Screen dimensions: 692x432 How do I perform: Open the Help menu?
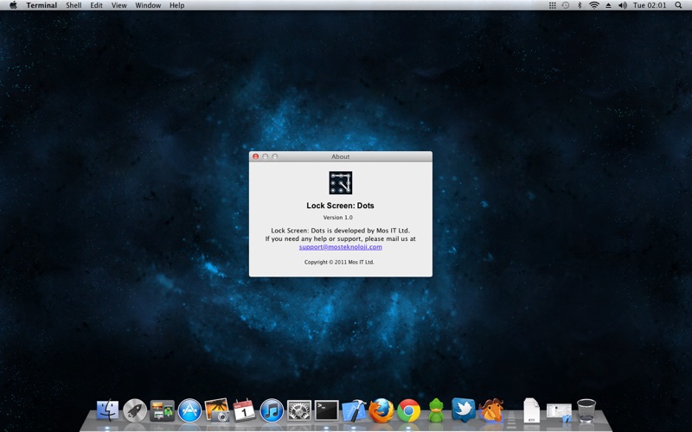pos(177,5)
